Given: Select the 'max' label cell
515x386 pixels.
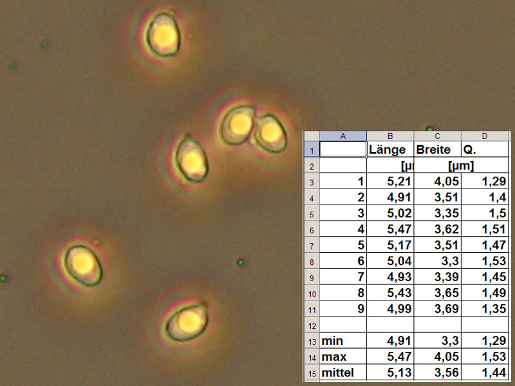Looking at the screenshot, I should (x=342, y=356).
